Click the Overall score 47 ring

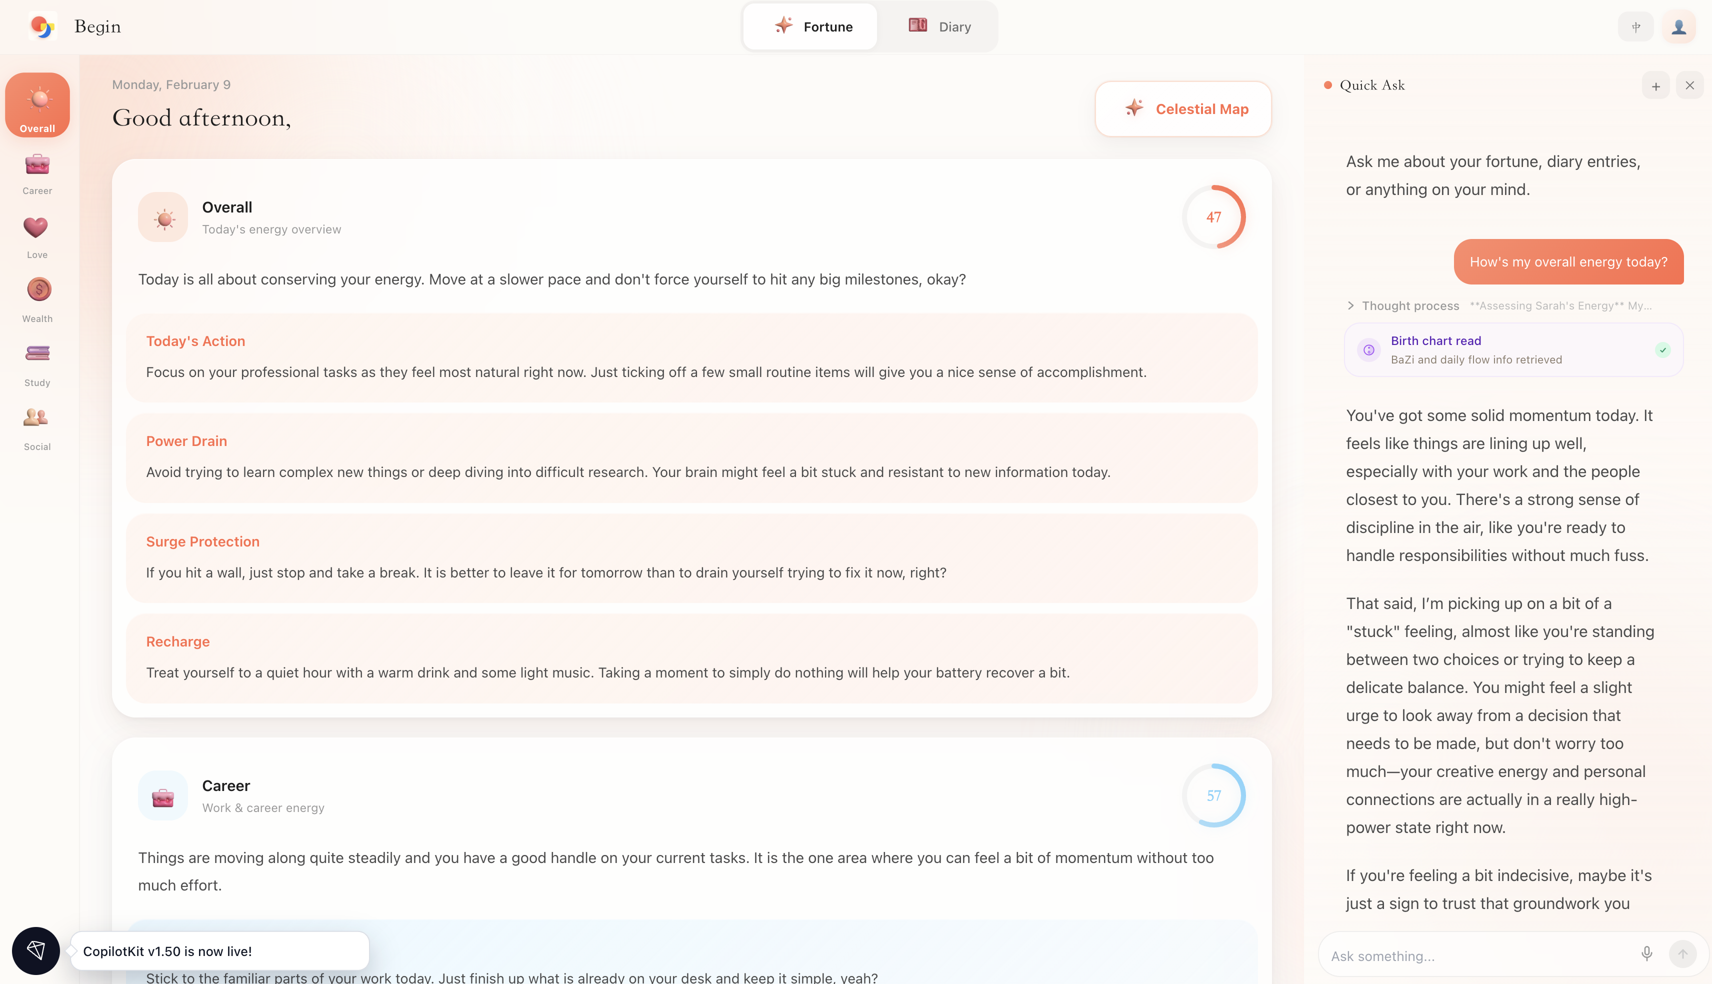[1213, 217]
